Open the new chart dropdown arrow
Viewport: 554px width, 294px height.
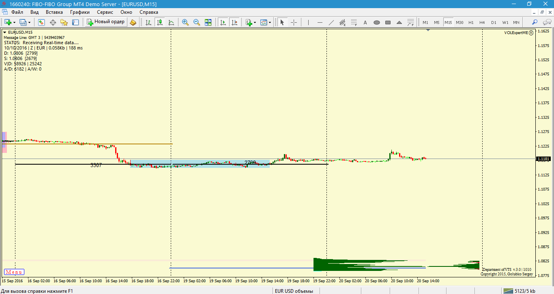15,22
